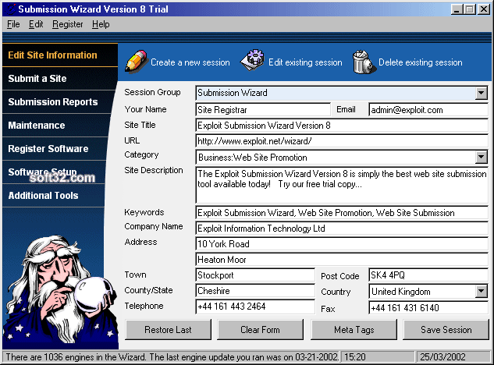494x365 pixels.
Task: Click the app icon in title bar
Action: click(11, 9)
